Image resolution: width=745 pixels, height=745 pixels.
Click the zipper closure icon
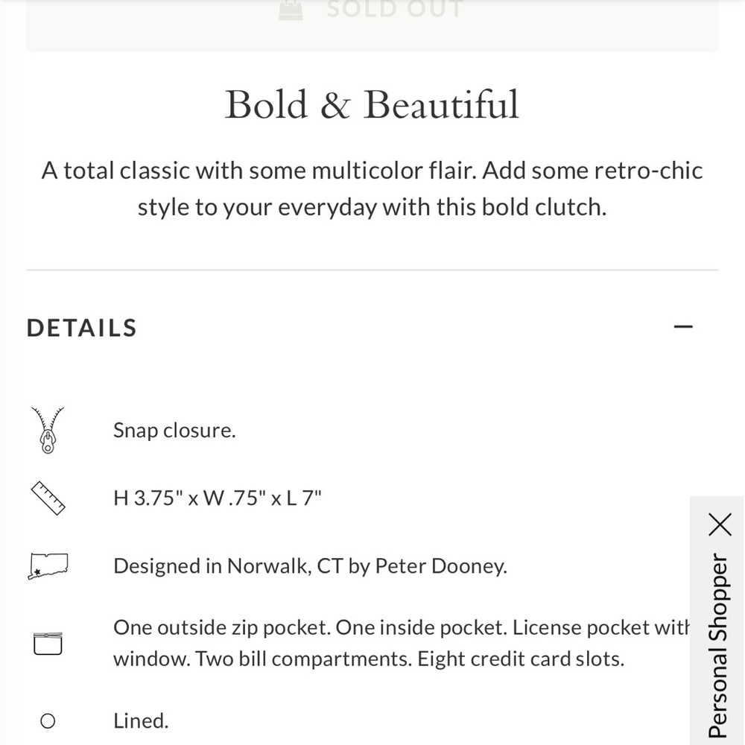[48, 430]
